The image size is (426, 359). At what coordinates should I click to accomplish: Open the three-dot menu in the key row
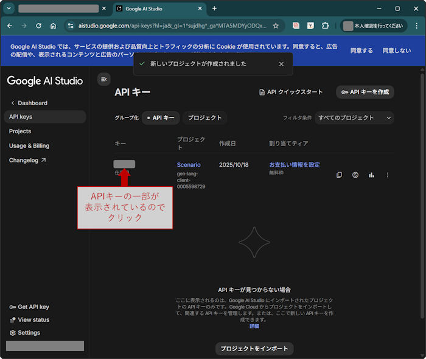pos(387,175)
